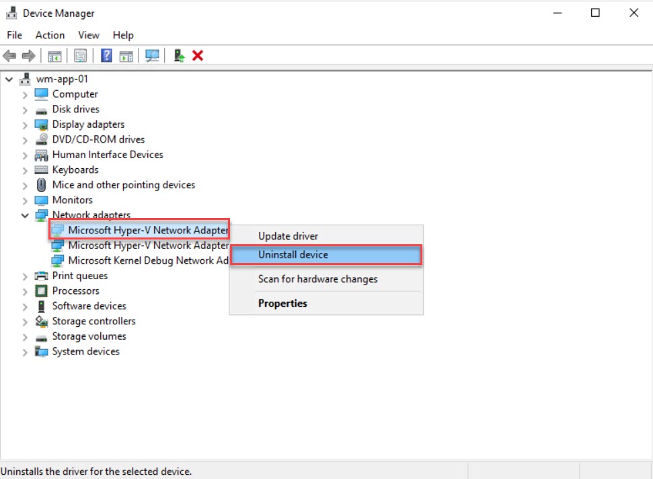The height and width of the screenshot is (479, 653).
Task: Select the Storage controllers category
Action: [x=93, y=321]
